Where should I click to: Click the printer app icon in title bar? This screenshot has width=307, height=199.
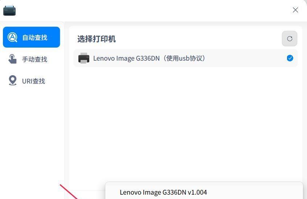(9, 11)
